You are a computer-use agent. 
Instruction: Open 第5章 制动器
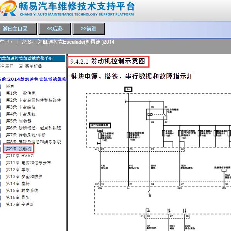point(19,121)
